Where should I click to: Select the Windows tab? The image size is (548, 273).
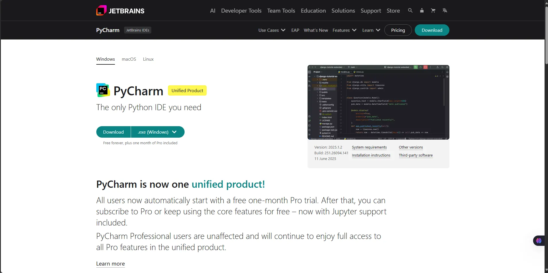pyautogui.click(x=105, y=59)
